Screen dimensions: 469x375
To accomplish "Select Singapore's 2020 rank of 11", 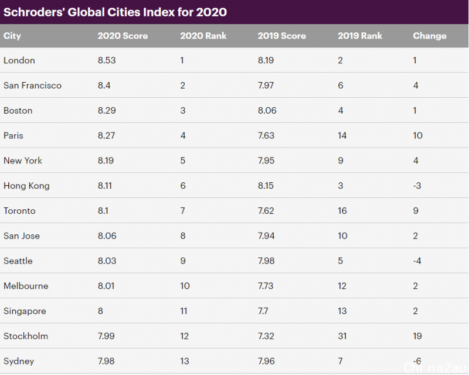I will tap(183, 311).
